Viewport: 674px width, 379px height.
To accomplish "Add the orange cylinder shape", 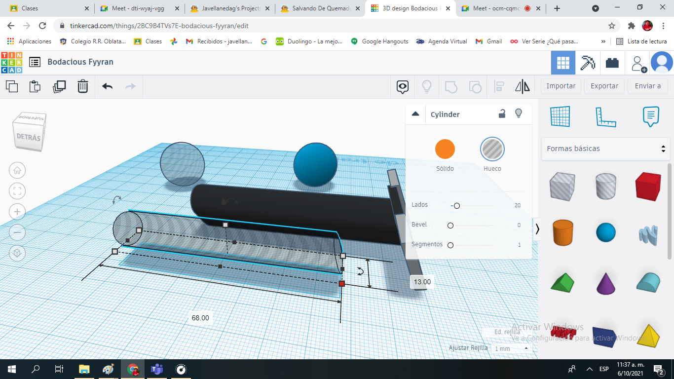I will tap(562, 232).
